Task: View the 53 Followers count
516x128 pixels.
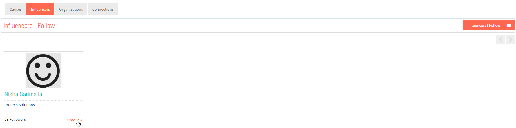Action: point(15,120)
